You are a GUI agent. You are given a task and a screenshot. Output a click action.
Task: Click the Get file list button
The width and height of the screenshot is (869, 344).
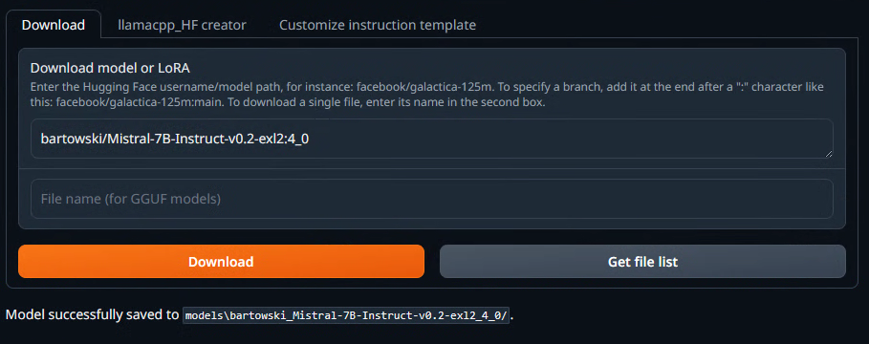[x=642, y=262]
